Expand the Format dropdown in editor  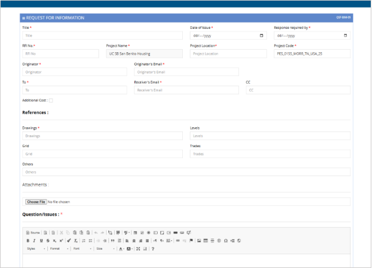pos(59,248)
